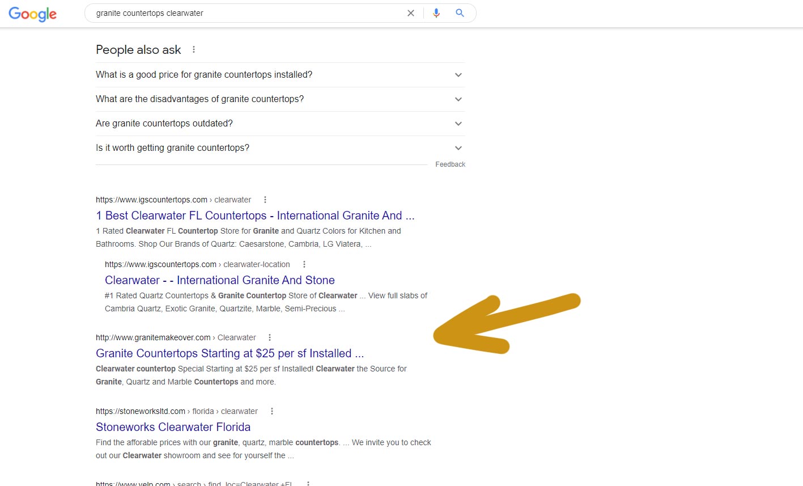
Task: Open options for igscountertops clearwater-location result
Action: (304, 264)
